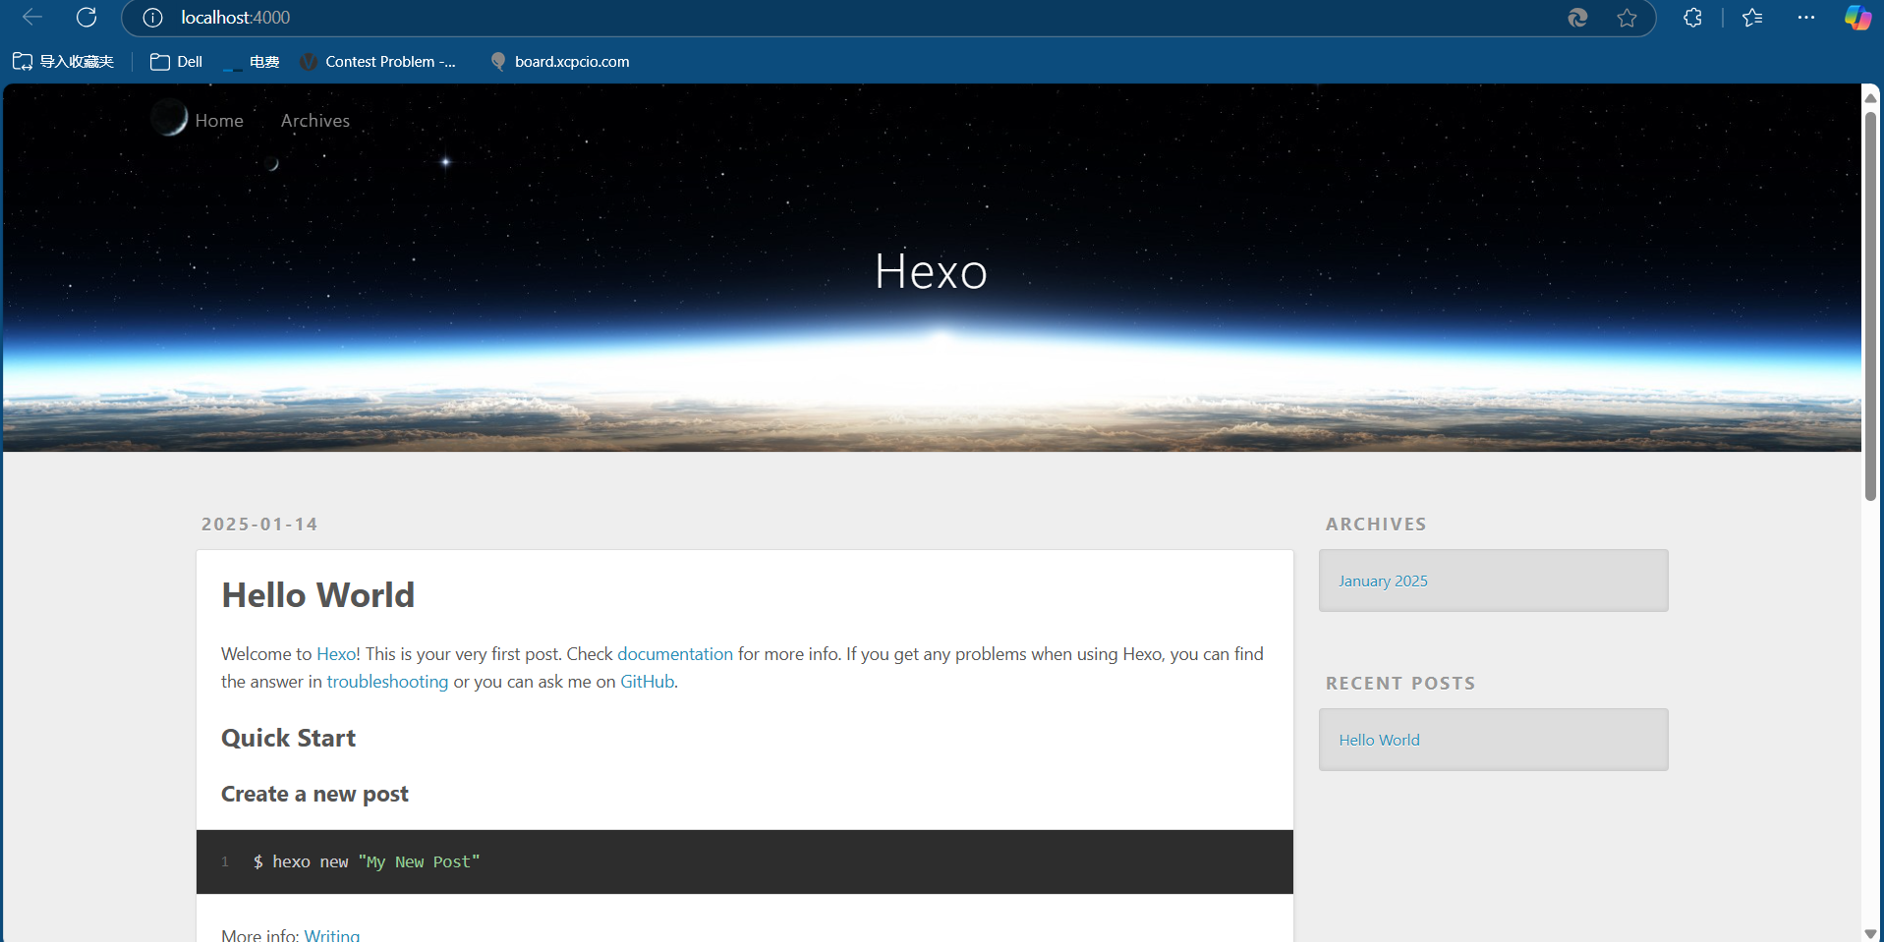The height and width of the screenshot is (942, 1884).
Task: Follow the Hexo link in welcome text
Action: tap(336, 654)
